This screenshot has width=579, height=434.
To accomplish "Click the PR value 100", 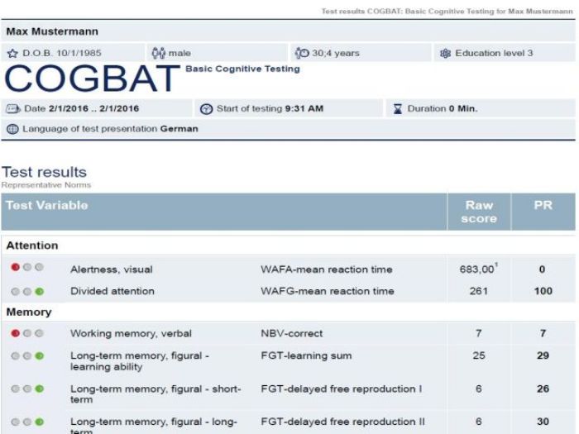I will click(x=543, y=291).
